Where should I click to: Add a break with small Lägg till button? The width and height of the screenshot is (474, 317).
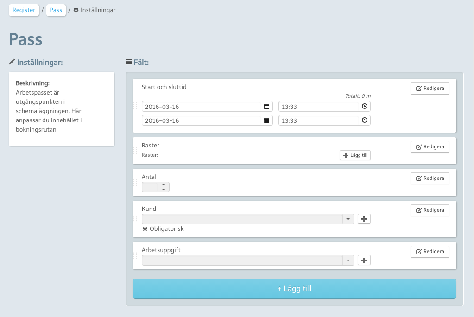[355, 155]
